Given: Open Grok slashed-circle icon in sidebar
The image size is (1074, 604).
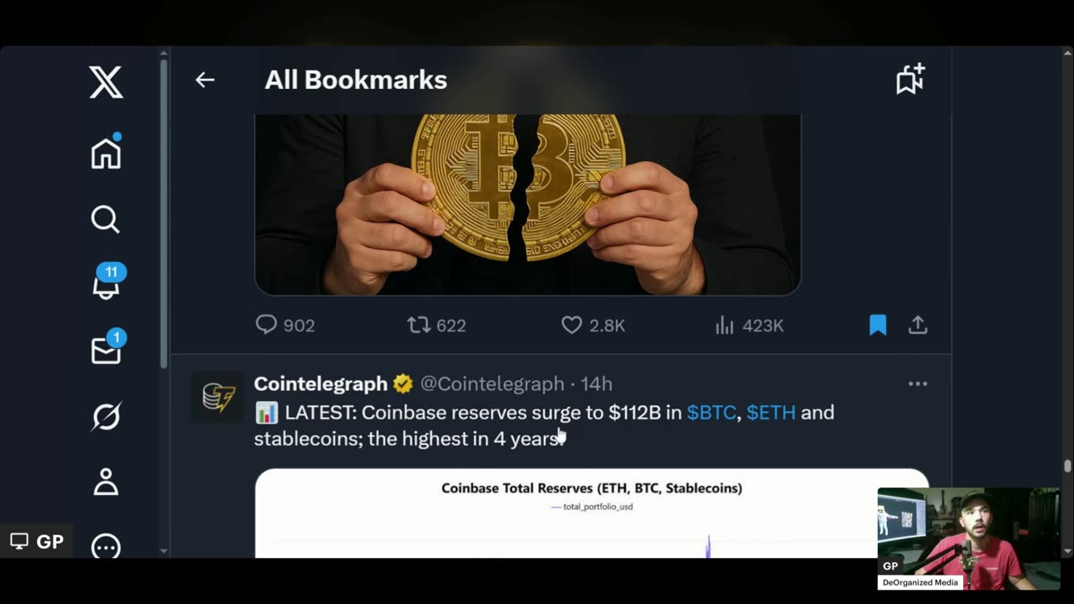Looking at the screenshot, I should point(106,416).
